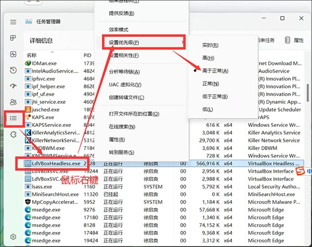Select the LdVBoxHeadless.exe process row
The image size is (312, 247).
point(164,163)
